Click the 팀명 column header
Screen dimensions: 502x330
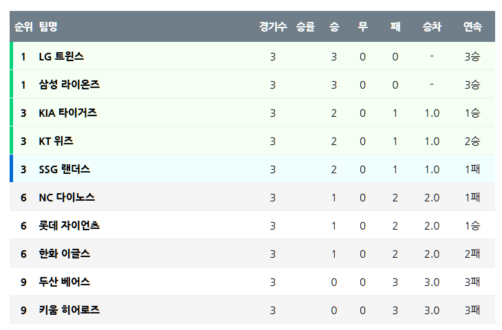point(48,27)
